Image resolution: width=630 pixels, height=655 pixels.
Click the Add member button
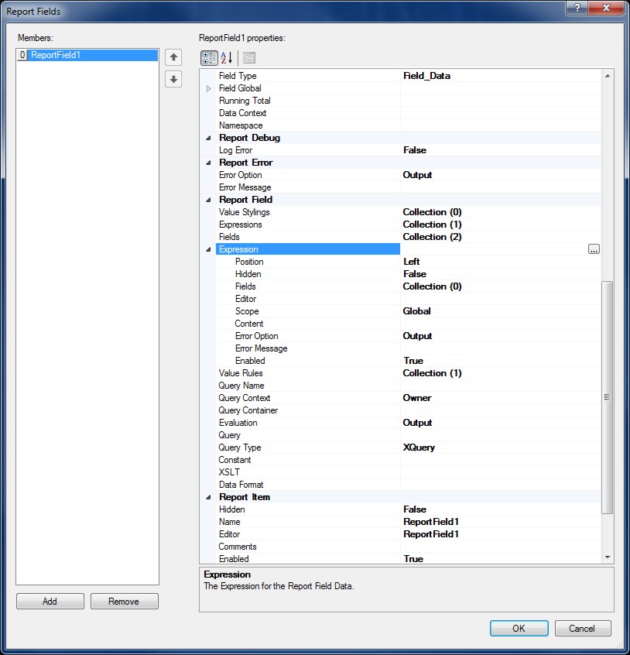(x=50, y=602)
